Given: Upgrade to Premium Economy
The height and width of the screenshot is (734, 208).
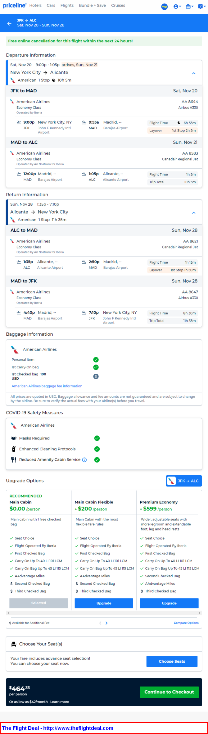Looking at the screenshot, I should (169, 603).
